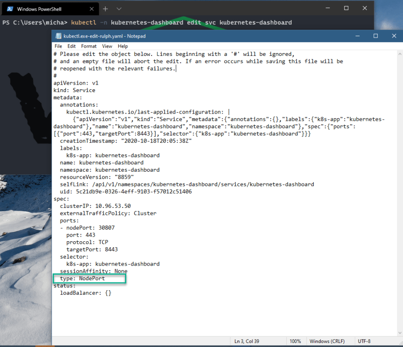This screenshot has width=403, height=347.
Task: Click the Notepad scrollbar up arrow
Action: pyautogui.click(x=400, y=54)
